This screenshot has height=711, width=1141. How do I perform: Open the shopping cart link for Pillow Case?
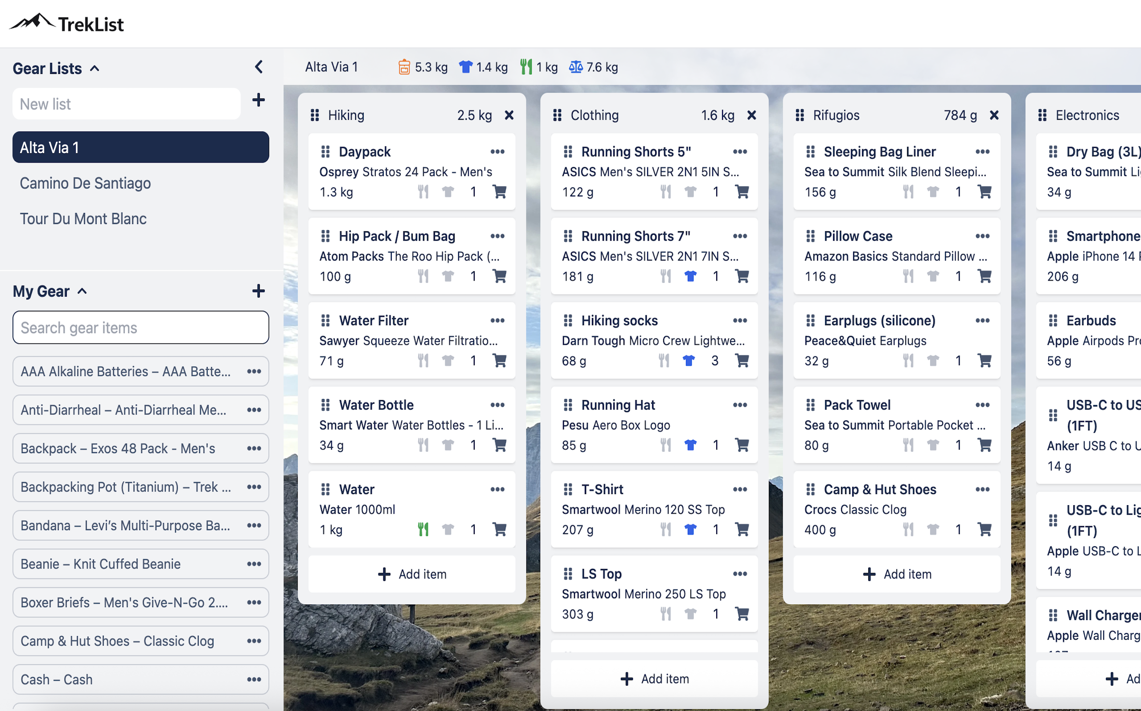985,276
